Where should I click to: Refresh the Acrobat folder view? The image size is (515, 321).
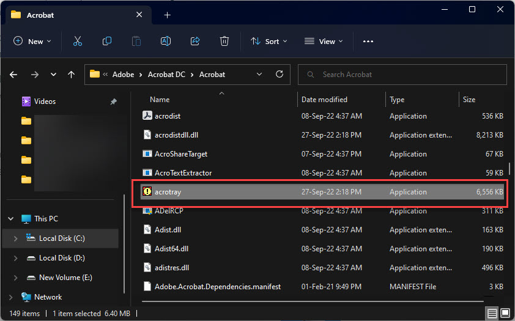(280, 75)
